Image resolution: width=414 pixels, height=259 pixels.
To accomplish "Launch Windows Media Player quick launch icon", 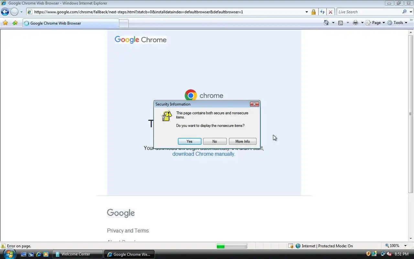I will click(x=46, y=254).
